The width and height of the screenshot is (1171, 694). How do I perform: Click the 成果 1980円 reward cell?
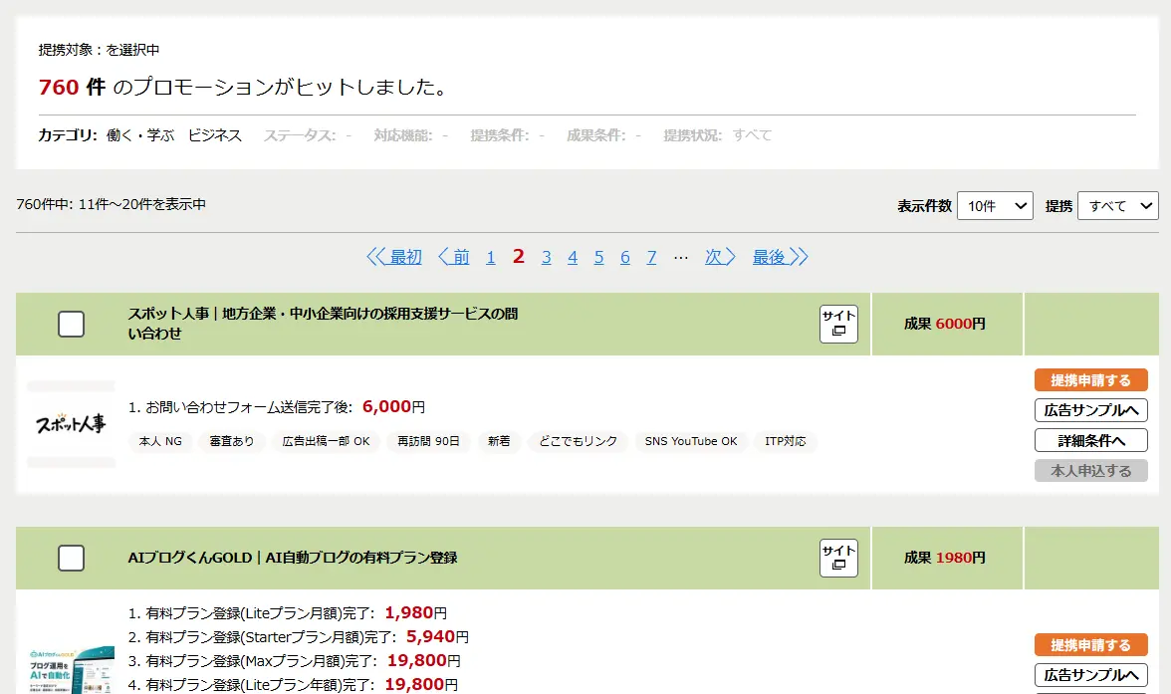pos(945,558)
